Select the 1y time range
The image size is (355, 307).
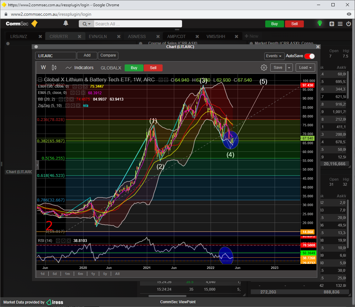pyautogui.click(x=93, y=274)
